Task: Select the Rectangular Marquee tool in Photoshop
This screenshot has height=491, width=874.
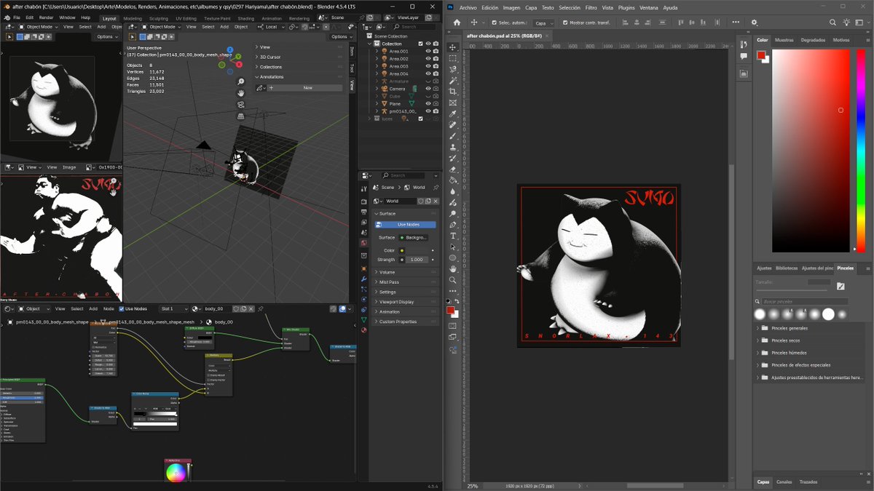Action: [453, 58]
